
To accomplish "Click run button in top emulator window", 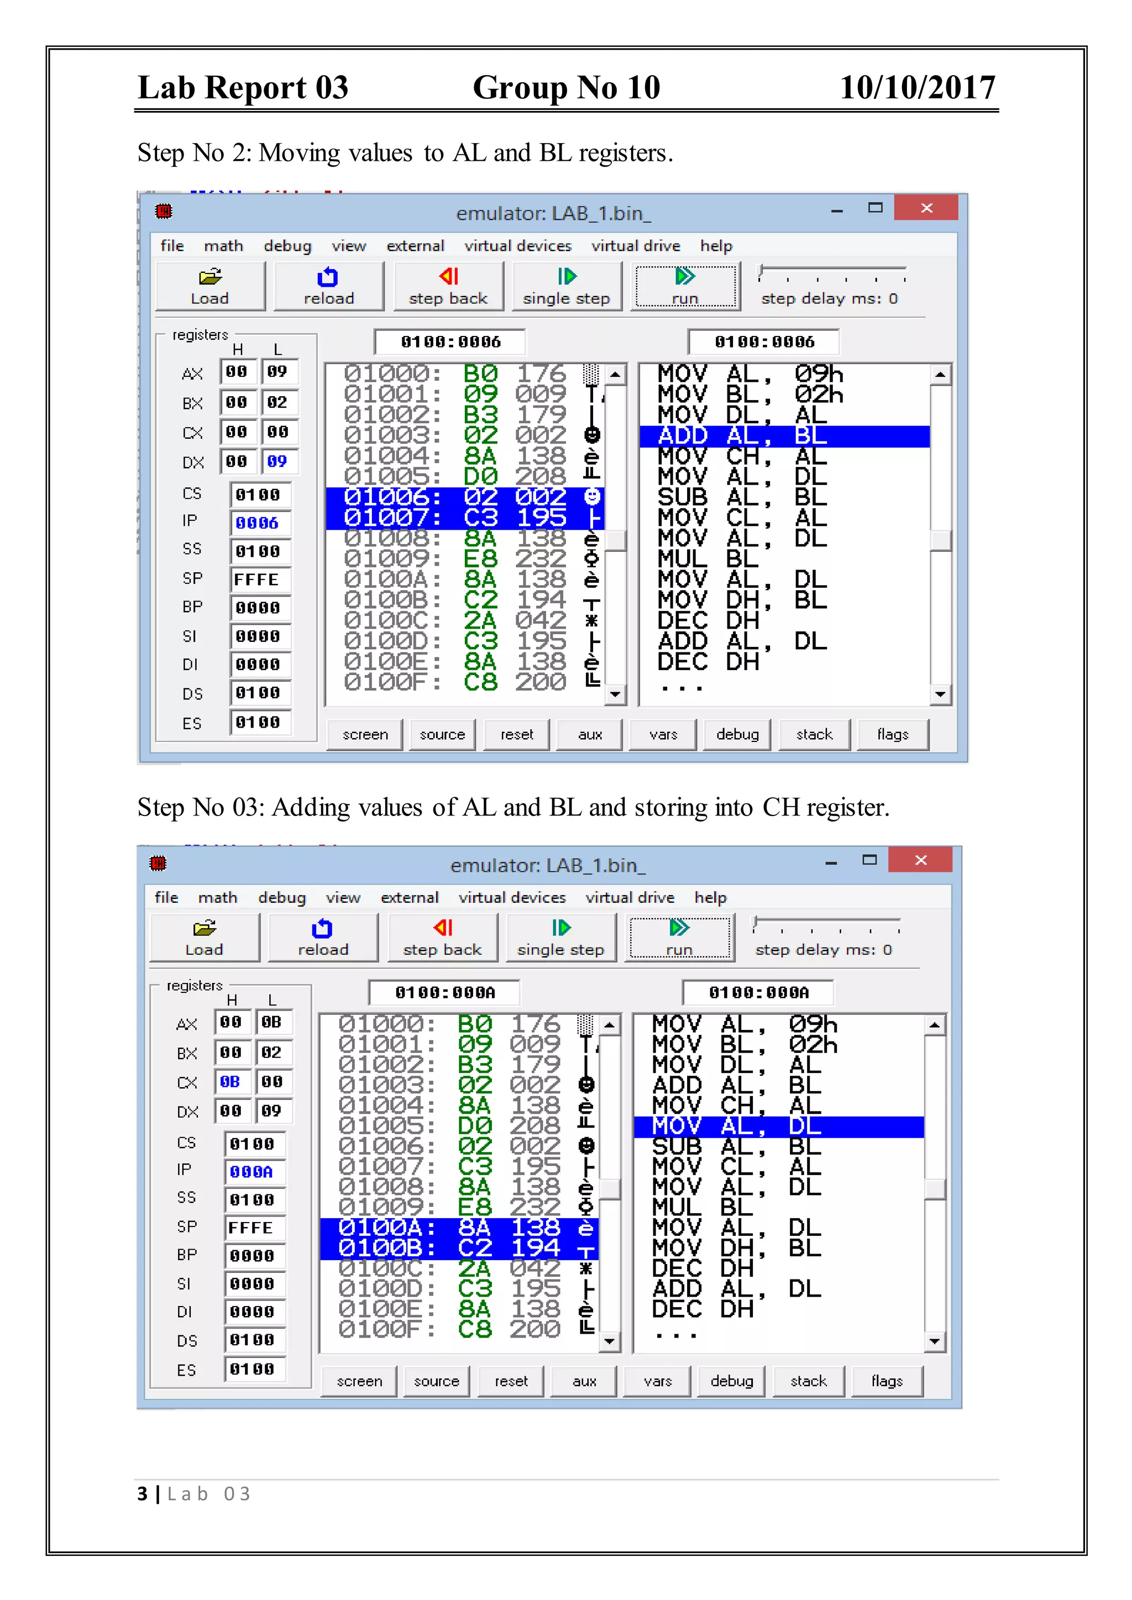I will tap(685, 286).
